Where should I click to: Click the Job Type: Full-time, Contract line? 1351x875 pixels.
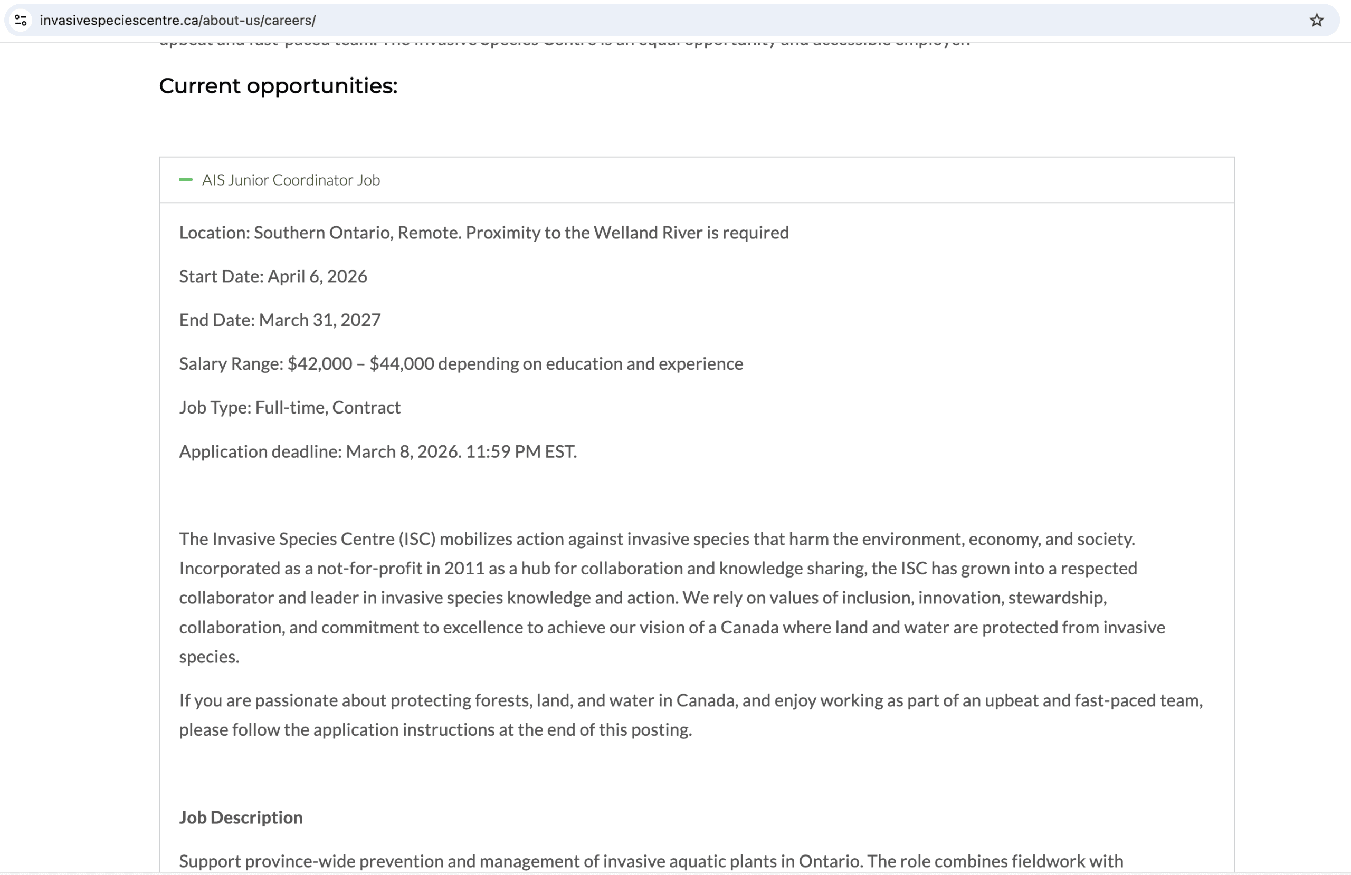[x=290, y=407]
